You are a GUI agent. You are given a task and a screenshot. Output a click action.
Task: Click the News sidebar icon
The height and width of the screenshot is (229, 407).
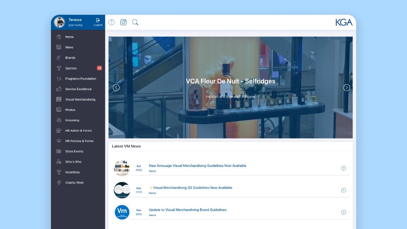tap(59, 47)
